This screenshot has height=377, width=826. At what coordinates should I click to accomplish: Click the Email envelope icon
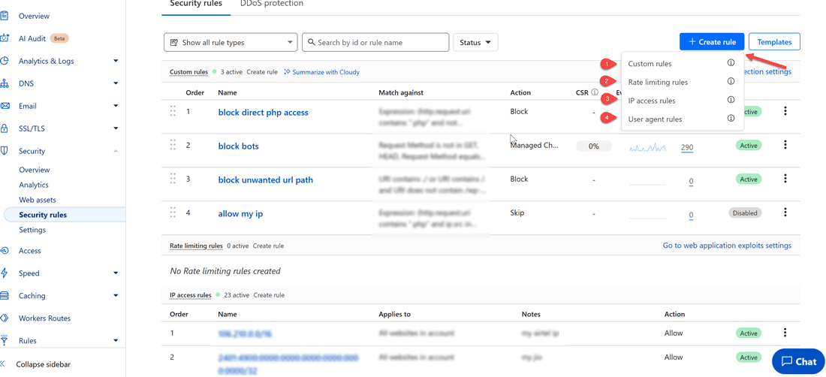(x=5, y=106)
